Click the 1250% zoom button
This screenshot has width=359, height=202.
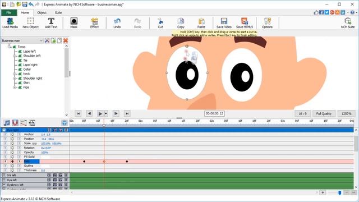click(347, 113)
